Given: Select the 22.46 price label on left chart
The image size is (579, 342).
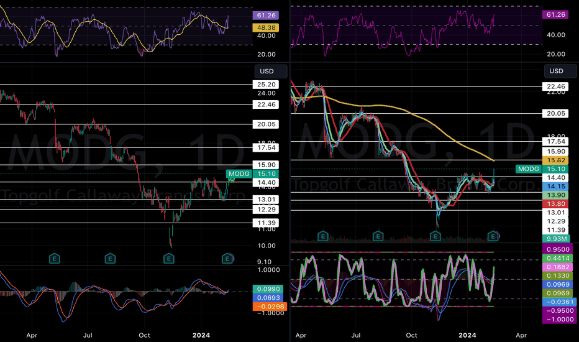Looking at the screenshot, I should pyautogui.click(x=266, y=104).
